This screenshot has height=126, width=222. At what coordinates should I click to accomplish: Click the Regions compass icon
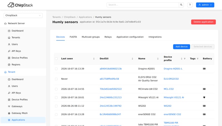click(x=9, y=65)
